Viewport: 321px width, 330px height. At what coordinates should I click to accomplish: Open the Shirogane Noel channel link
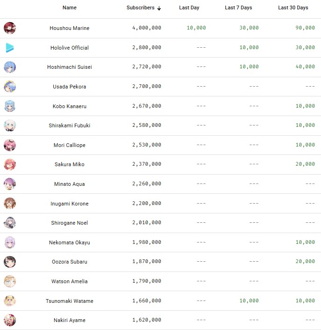tap(69, 223)
